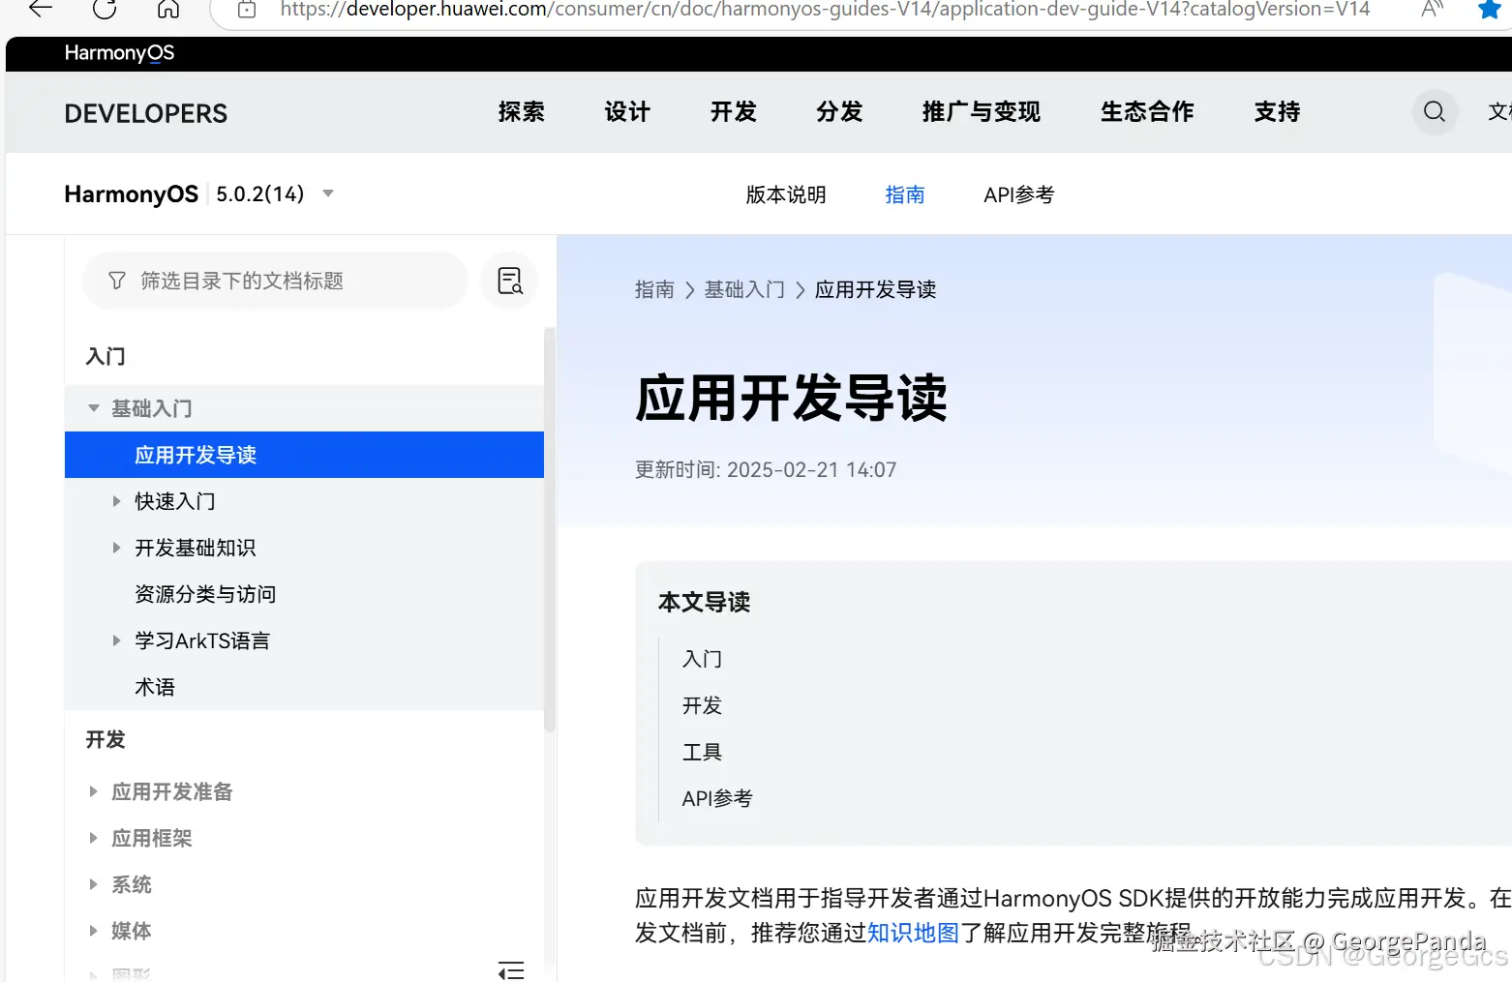Click the browser address bar URL
The height and width of the screenshot is (982, 1512).
click(825, 10)
